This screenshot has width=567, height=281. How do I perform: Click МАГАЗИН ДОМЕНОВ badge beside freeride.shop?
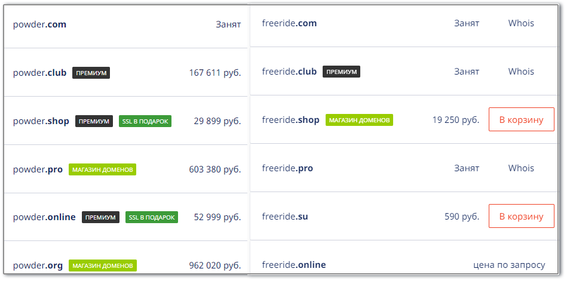tap(359, 120)
